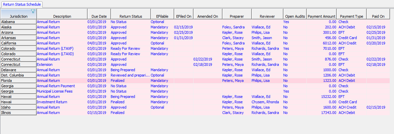Click the Paid On column header
The width and height of the screenshot is (394, 134).
click(378, 14)
